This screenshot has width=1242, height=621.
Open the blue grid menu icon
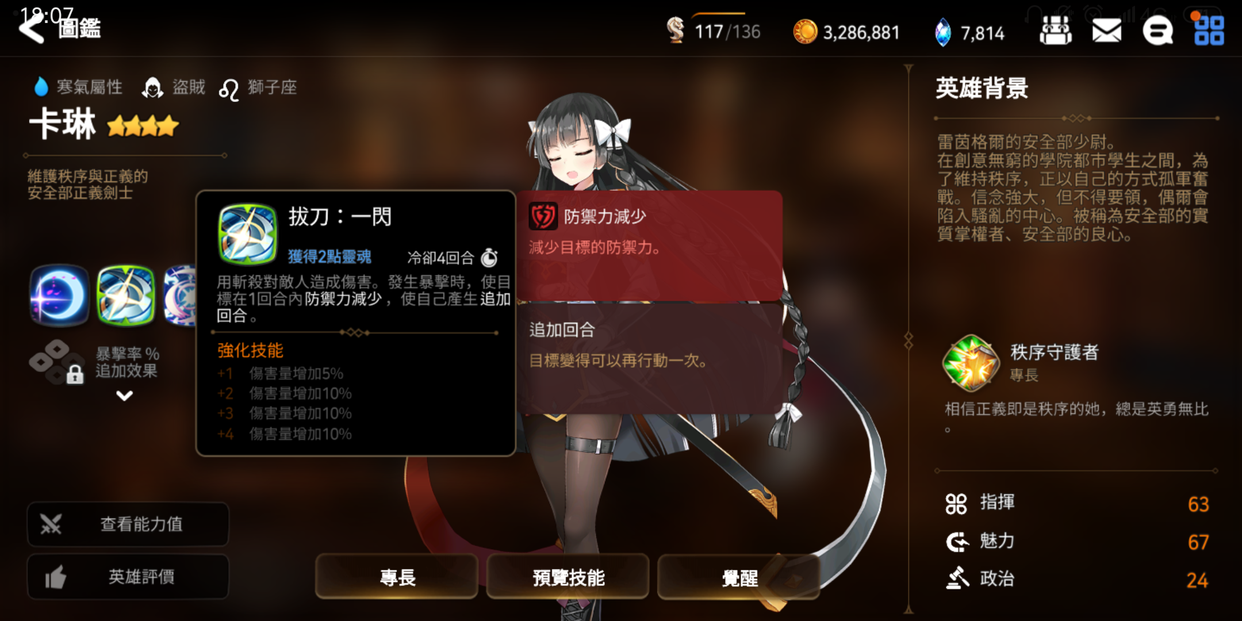(1209, 31)
